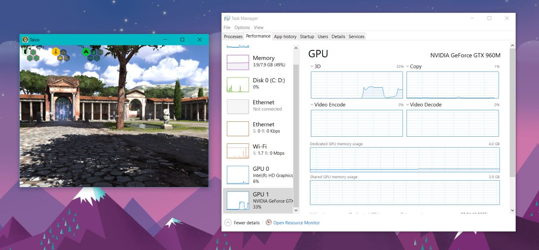
Task: Click the Task Manager title bar icon
Action: pos(227,18)
